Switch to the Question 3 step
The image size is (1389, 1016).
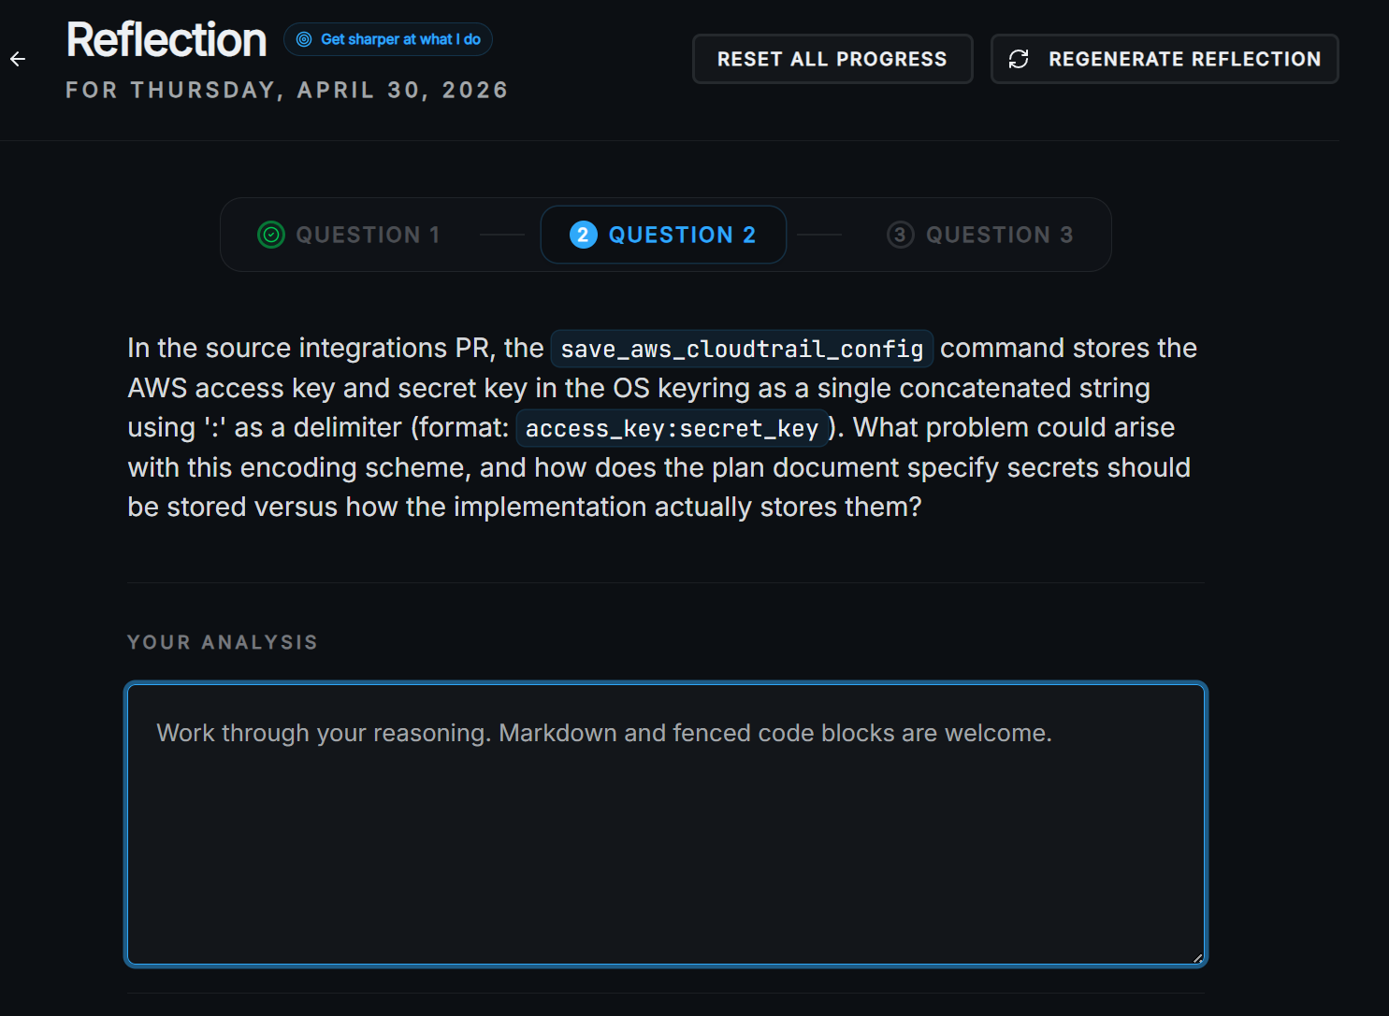coord(979,235)
